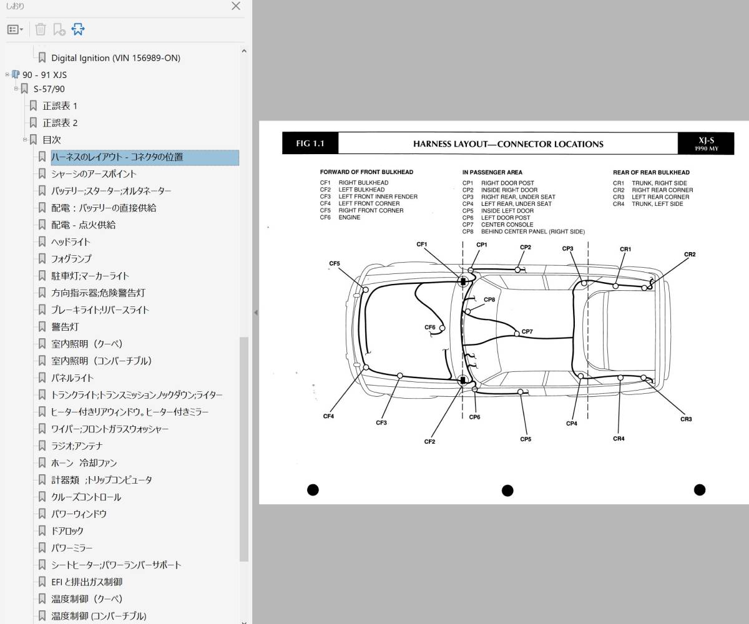
Task: Close the bookmarks (しおり) panel
Action: tap(236, 6)
